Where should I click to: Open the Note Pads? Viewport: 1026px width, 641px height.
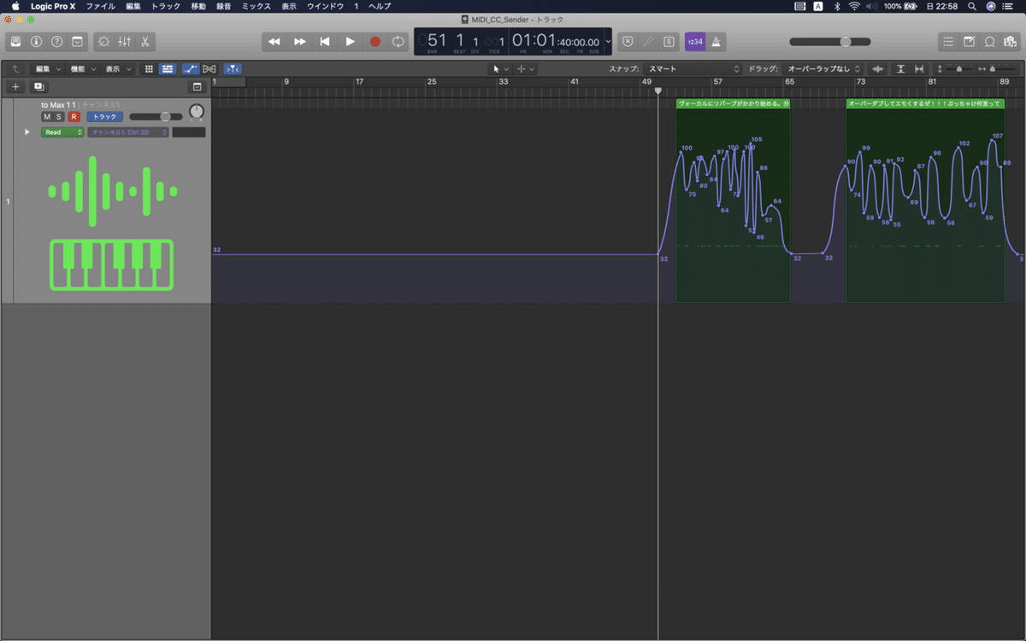pos(969,41)
